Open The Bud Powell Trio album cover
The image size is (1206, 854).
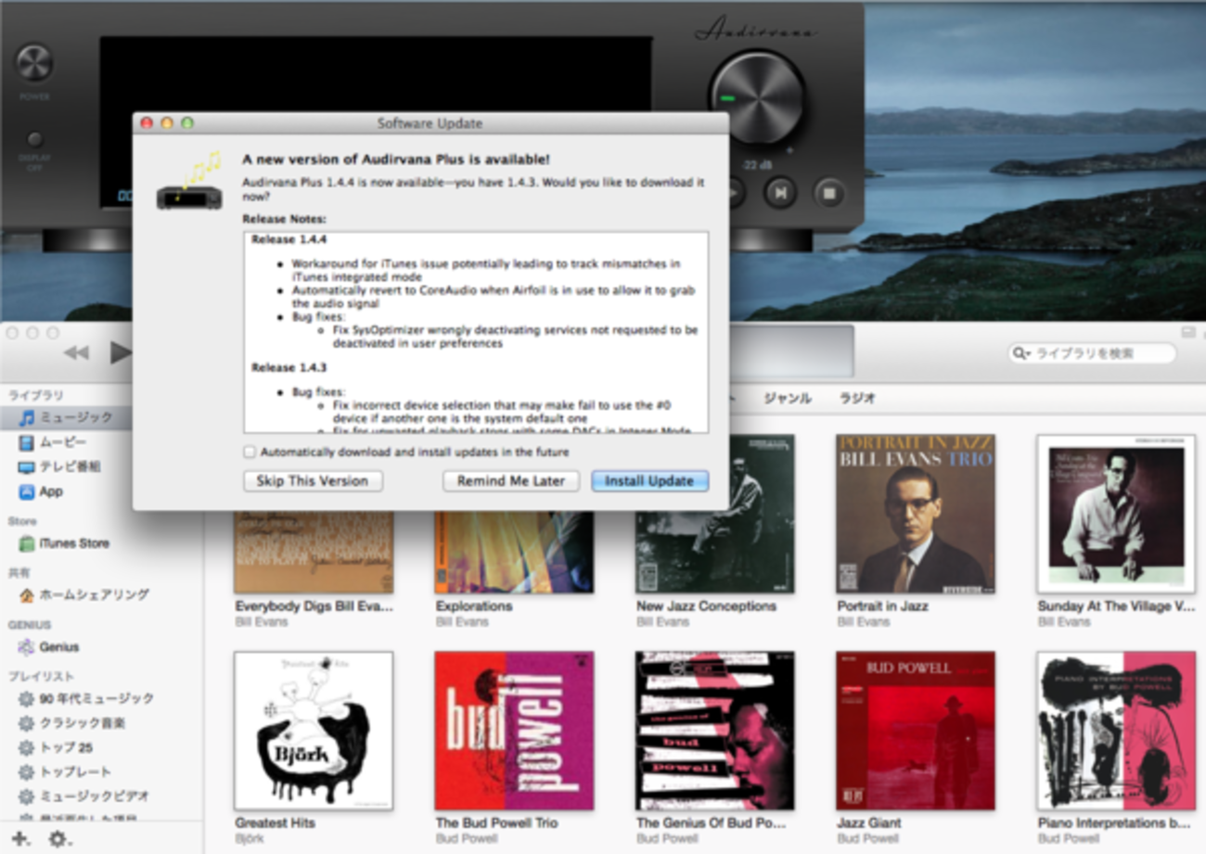tap(514, 731)
